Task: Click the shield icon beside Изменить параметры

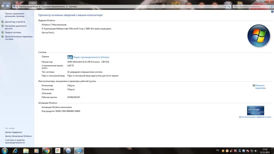Action: (254, 86)
